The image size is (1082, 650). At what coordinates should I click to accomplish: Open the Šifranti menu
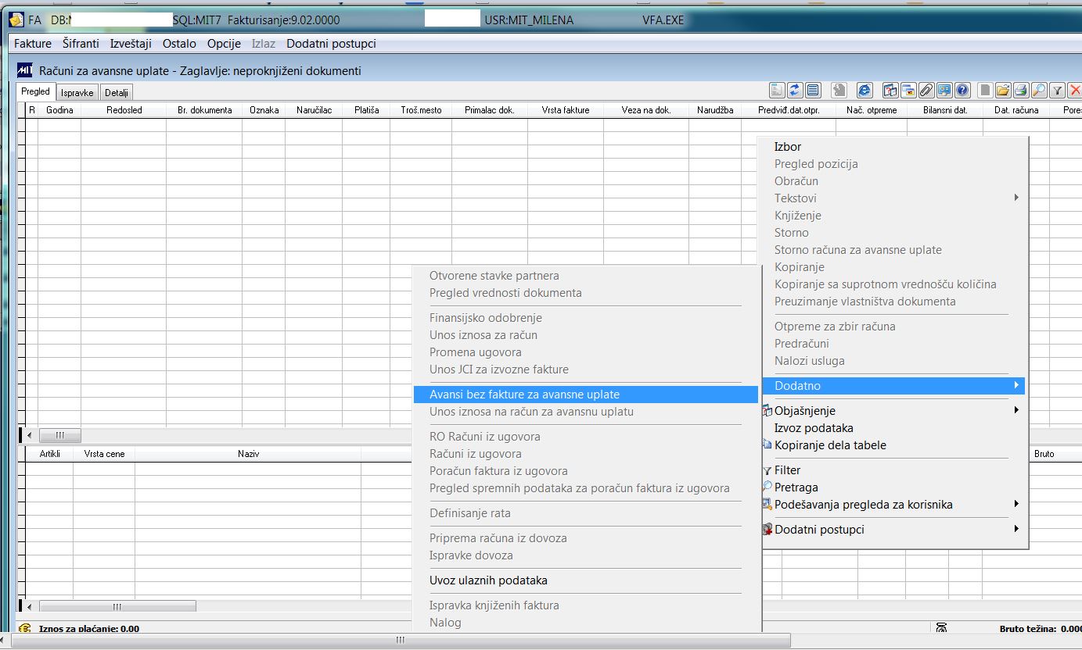click(81, 44)
